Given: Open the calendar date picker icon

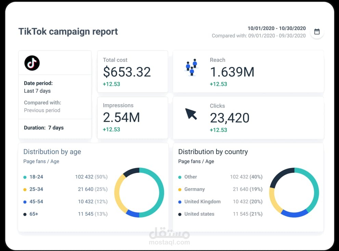Looking at the screenshot, I should [x=317, y=32].
